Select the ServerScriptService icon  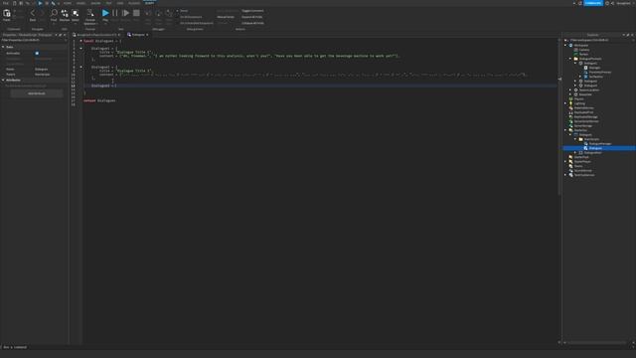tap(570, 121)
